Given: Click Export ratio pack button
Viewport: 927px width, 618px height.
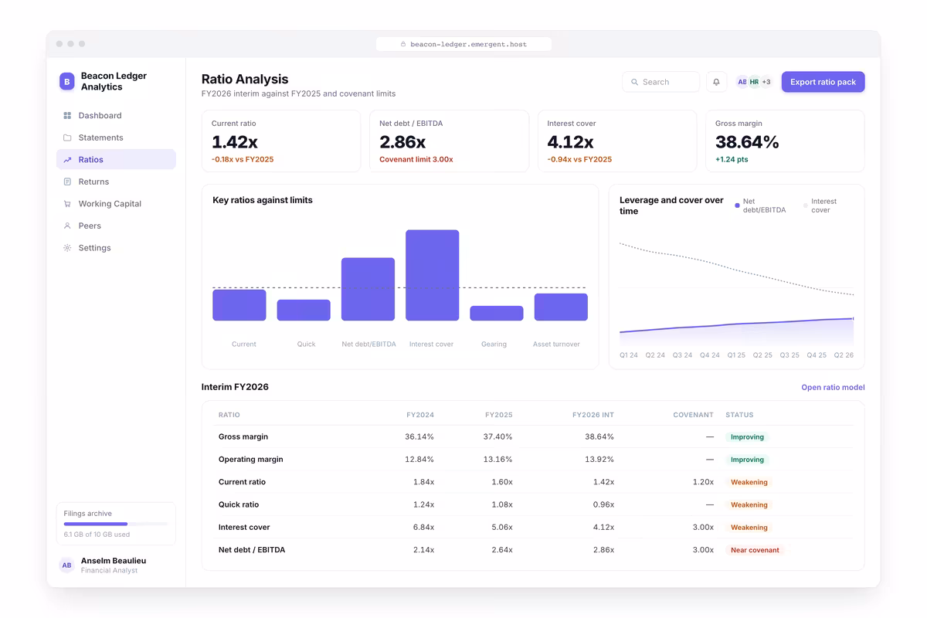Looking at the screenshot, I should [x=823, y=82].
